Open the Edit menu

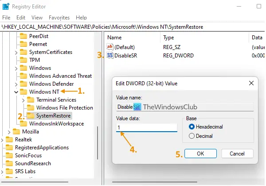[21, 18]
